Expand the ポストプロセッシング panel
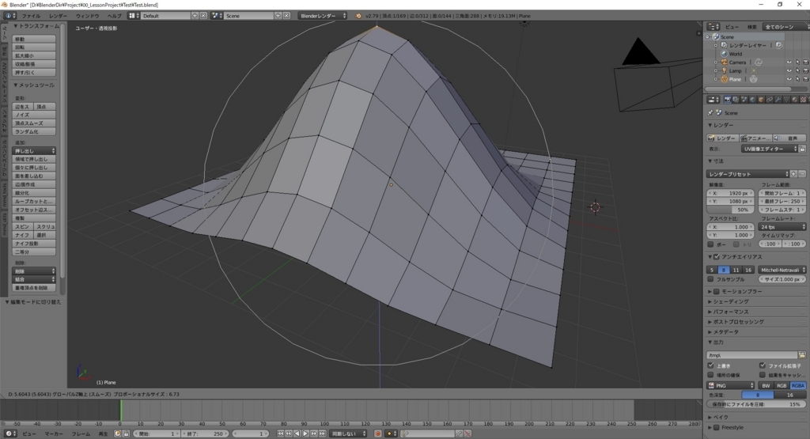The height and width of the screenshot is (439, 810). coord(736,322)
